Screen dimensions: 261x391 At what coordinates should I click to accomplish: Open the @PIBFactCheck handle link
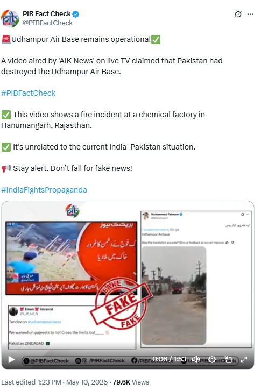47,23
